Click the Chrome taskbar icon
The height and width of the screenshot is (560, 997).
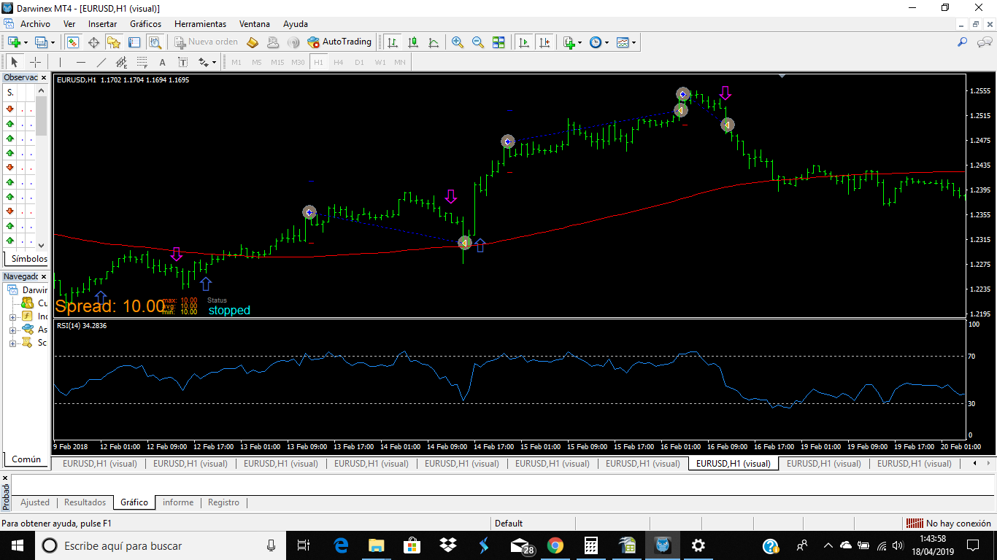coord(555,545)
